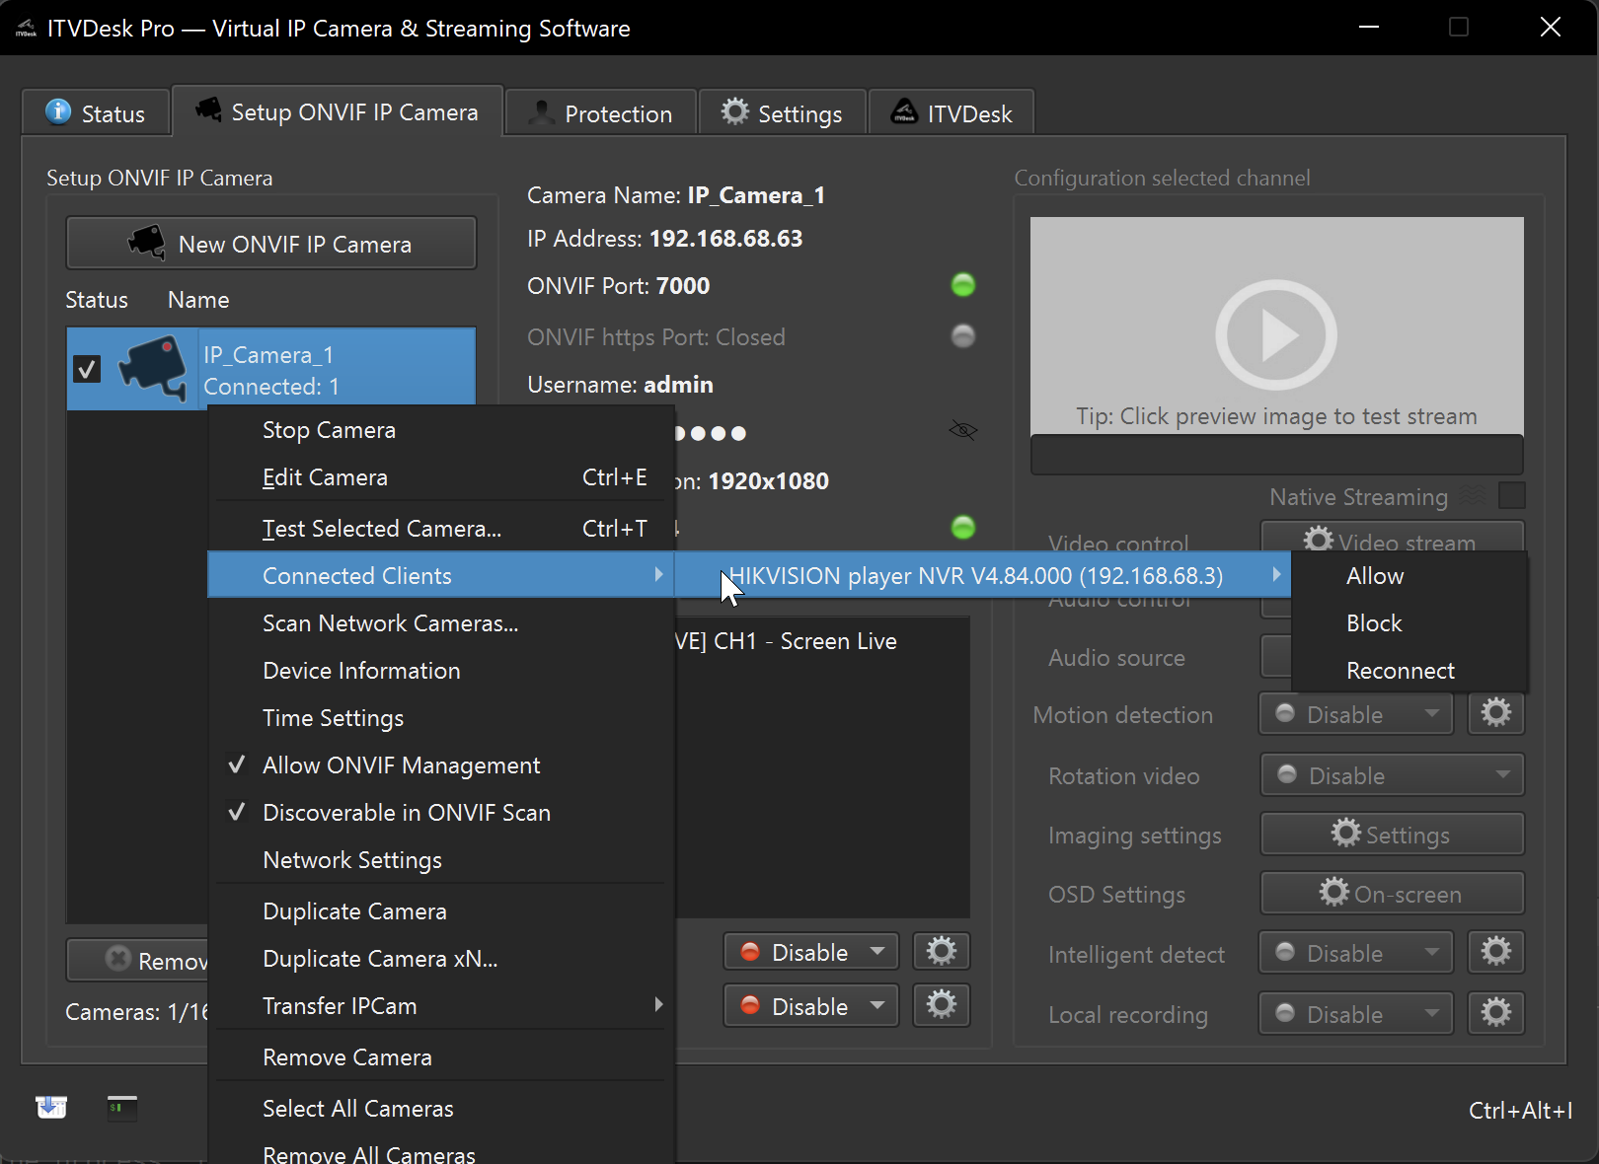This screenshot has width=1599, height=1164.
Task: Open the On-screen OSD settings button
Action: pos(1392,894)
